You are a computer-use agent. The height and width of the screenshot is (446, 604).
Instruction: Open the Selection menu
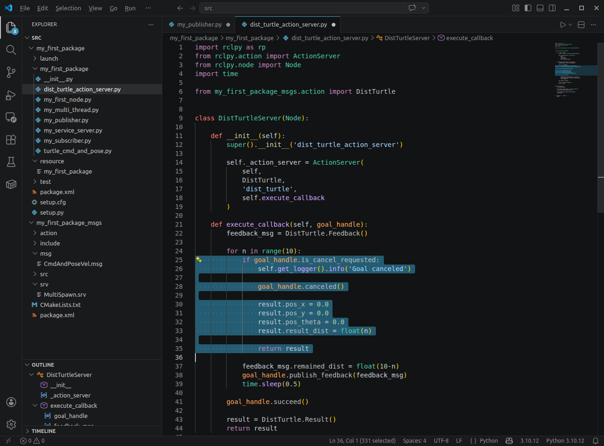[68, 8]
